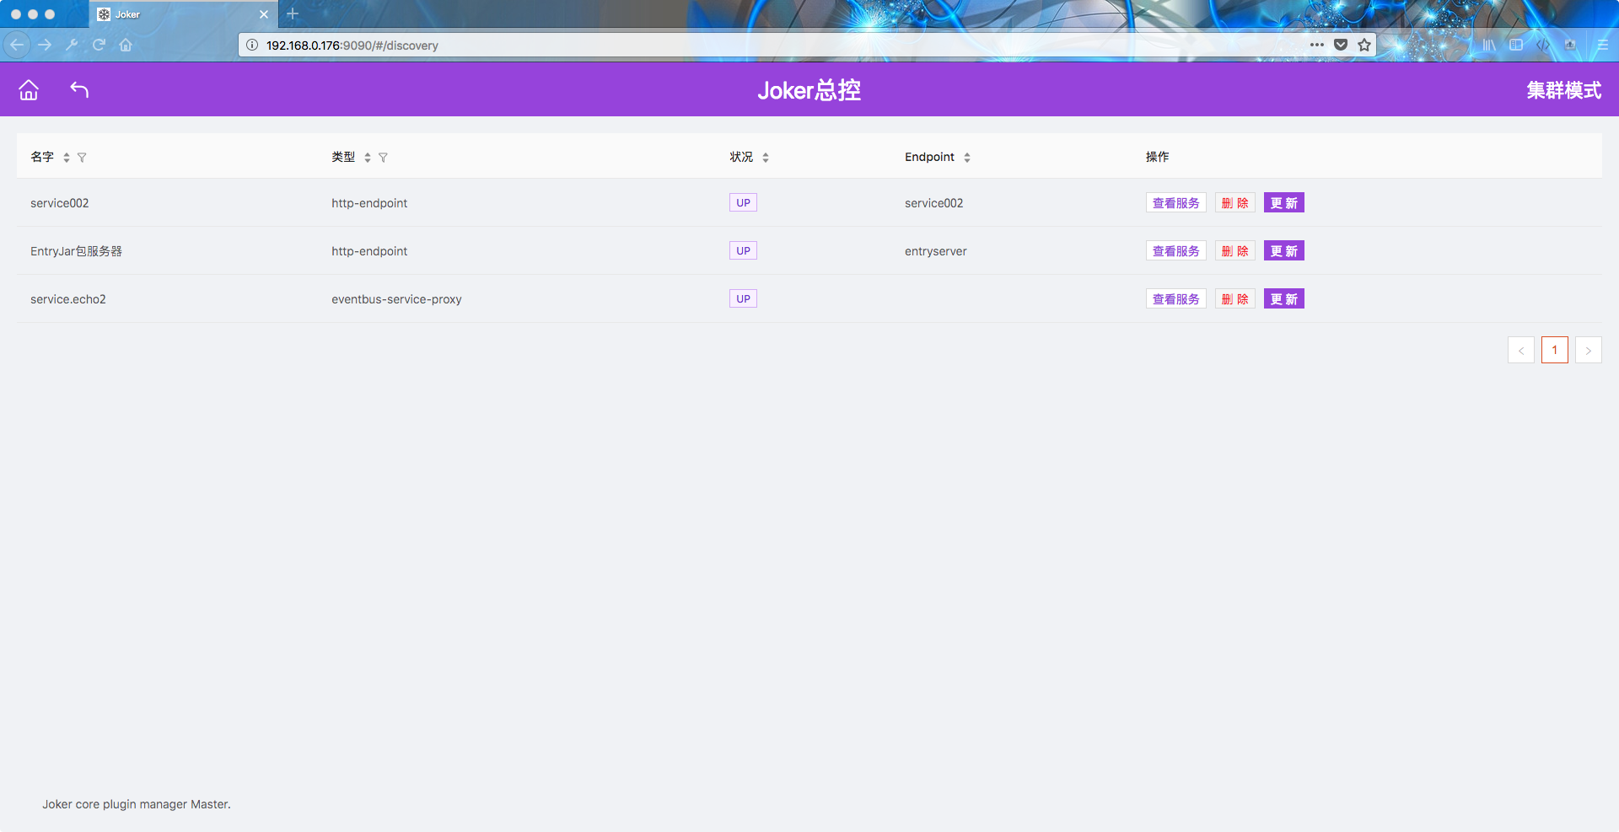Click 查看服务 for service.echo2
Image resolution: width=1619 pixels, height=832 pixels.
coord(1175,298)
